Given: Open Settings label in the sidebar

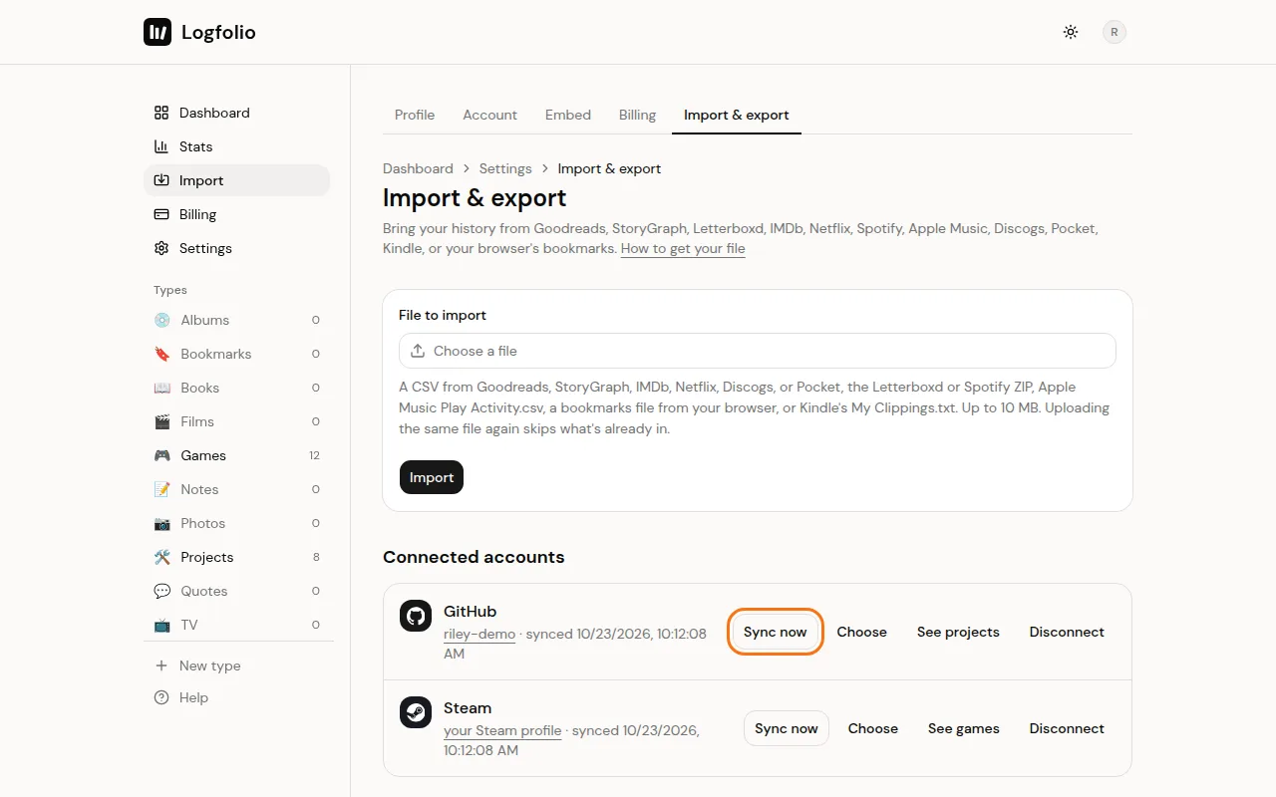Looking at the screenshot, I should [x=205, y=248].
